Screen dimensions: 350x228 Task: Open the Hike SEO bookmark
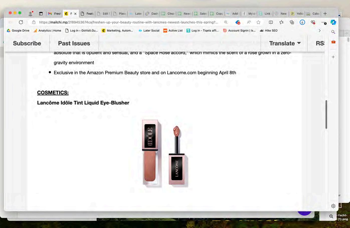pyautogui.click(x=269, y=31)
